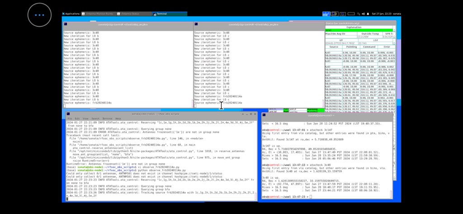
Task: Select error cell reading -03.216, 0.042
Action: 387,70
